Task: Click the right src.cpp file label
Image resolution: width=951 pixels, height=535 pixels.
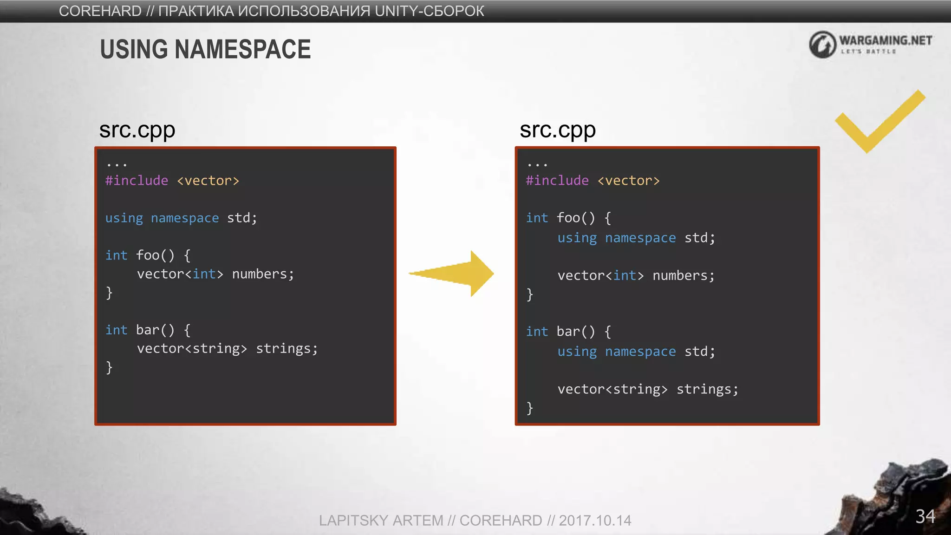Action: (558, 130)
